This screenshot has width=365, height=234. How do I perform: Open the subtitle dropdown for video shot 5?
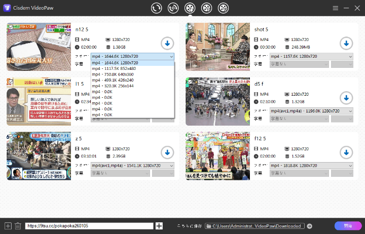(x=298, y=64)
